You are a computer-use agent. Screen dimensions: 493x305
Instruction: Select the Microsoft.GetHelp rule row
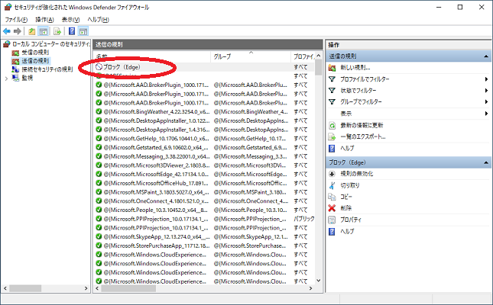(204, 138)
